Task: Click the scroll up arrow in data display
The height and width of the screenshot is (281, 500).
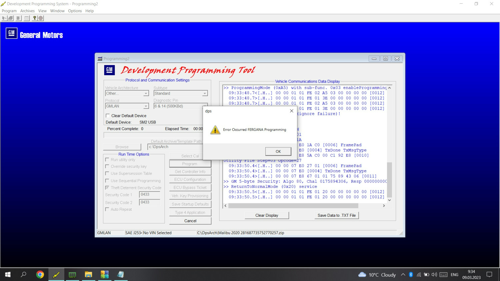Action: coord(389,88)
